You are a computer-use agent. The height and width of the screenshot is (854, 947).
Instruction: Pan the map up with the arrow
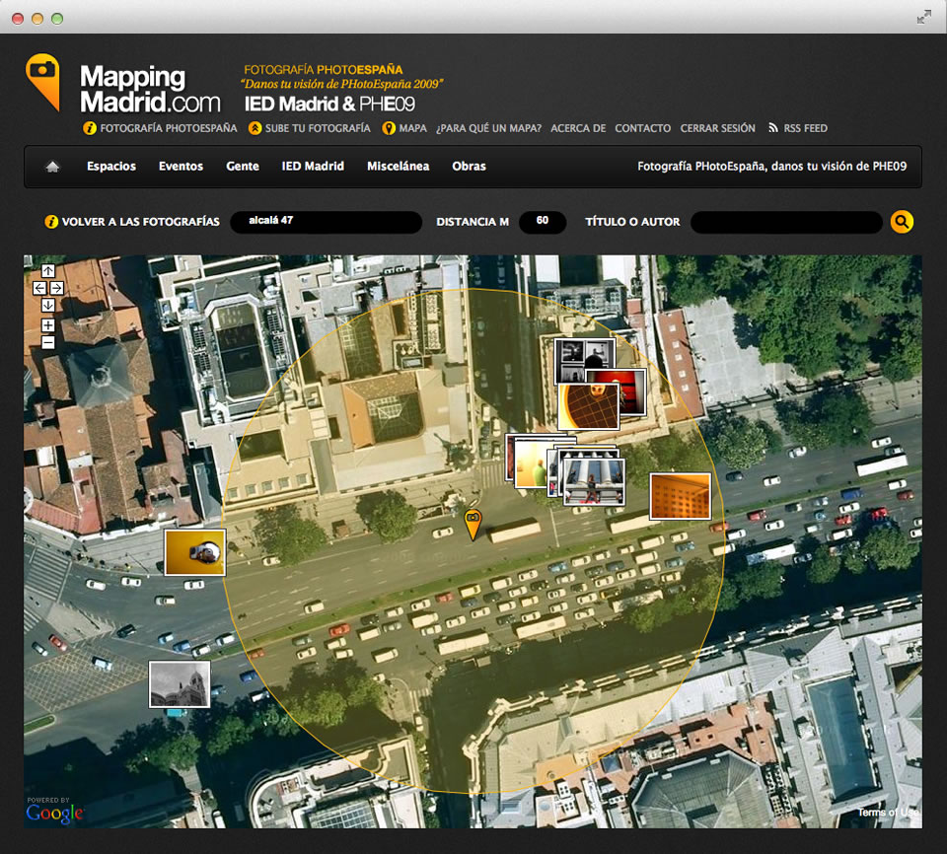point(48,271)
